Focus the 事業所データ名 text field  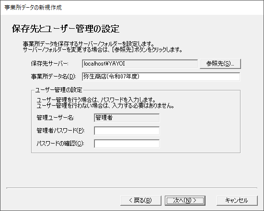(x=161, y=77)
